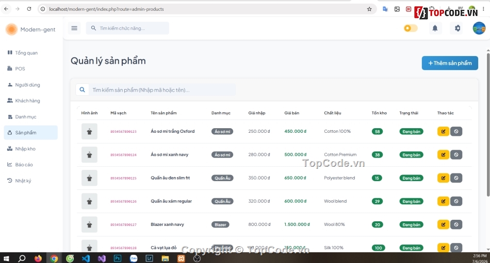490x263 pixels.
Task: Focus the feature search field
Action: coord(127,28)
